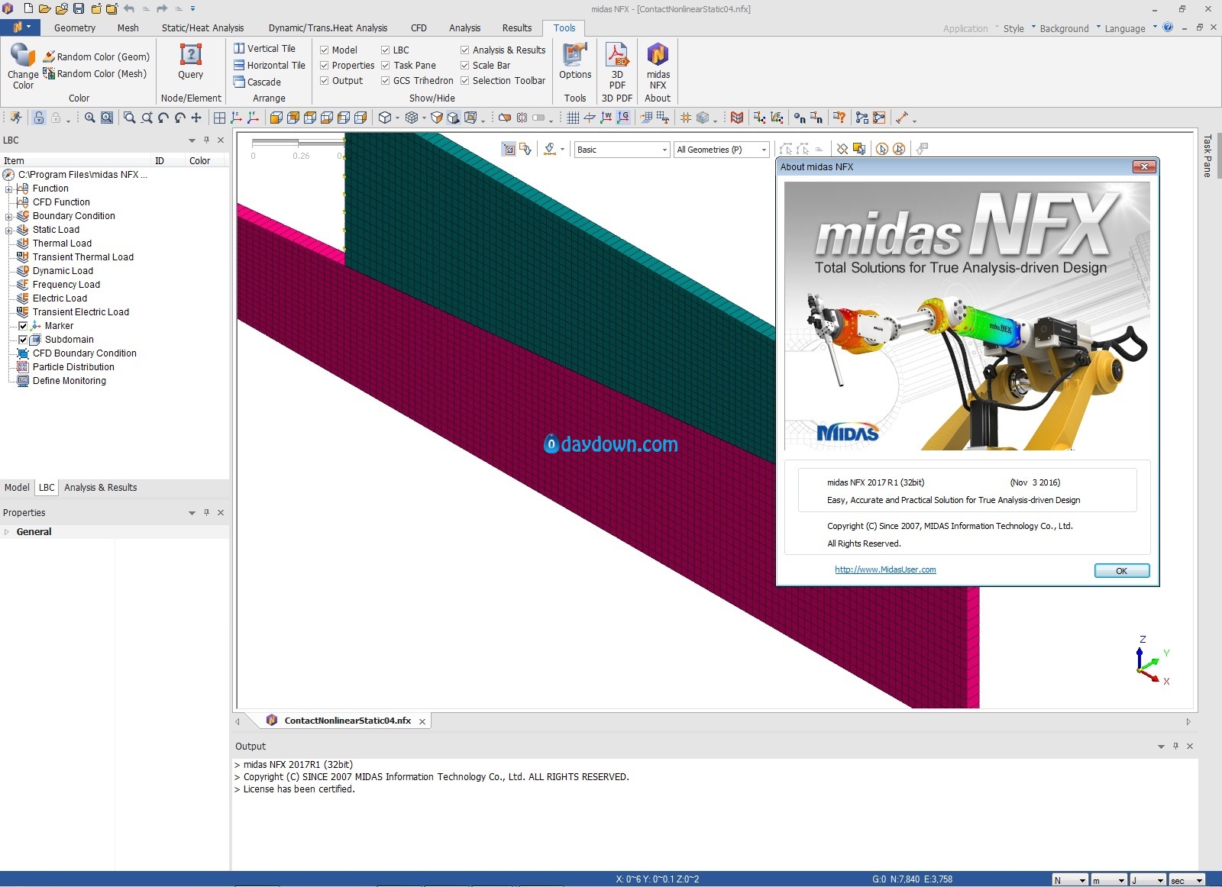Open the Change Color tool
The image size is (1222, 887).
[x=23, y=66]
